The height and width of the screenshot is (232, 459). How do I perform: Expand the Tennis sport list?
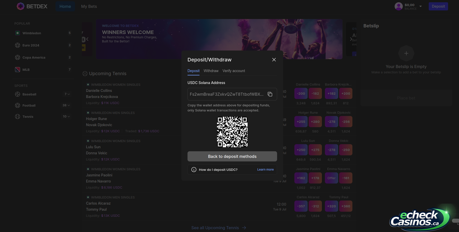(x=66, y=117)
